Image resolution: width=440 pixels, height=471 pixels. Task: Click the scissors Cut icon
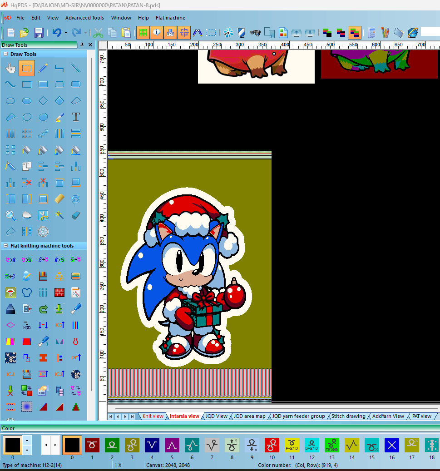(98, 33)
